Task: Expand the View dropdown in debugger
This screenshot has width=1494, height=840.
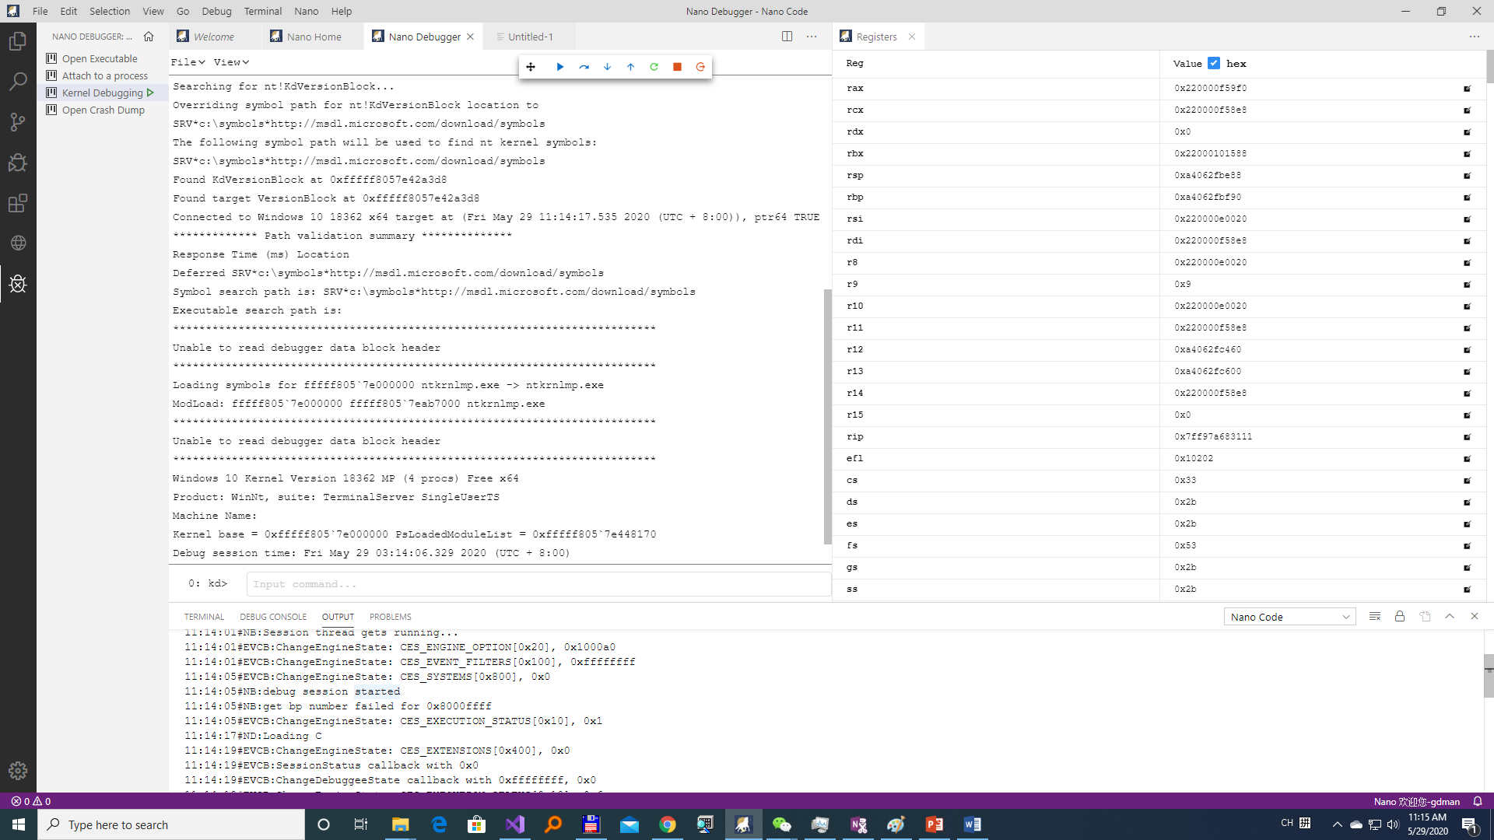Action: pos(231,62)
